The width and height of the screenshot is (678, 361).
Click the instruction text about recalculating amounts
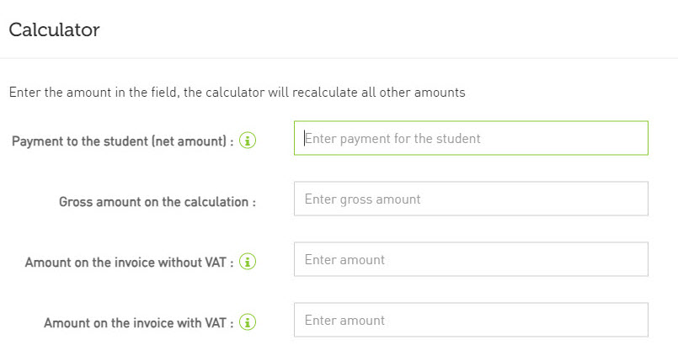pos(237,93)
